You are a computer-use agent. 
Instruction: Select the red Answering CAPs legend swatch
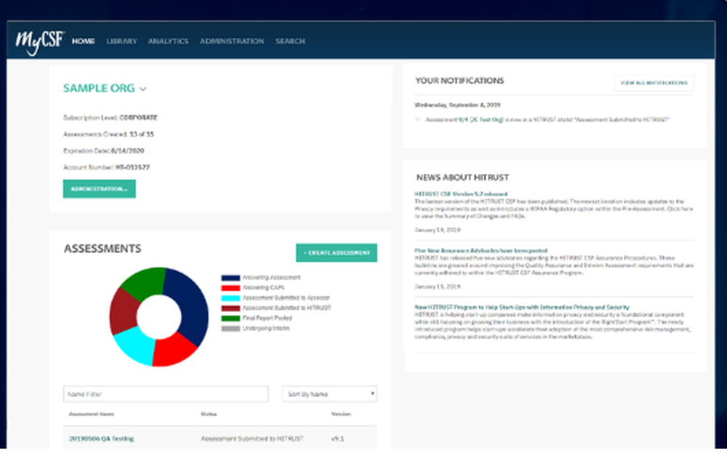[x=230, y=287]
